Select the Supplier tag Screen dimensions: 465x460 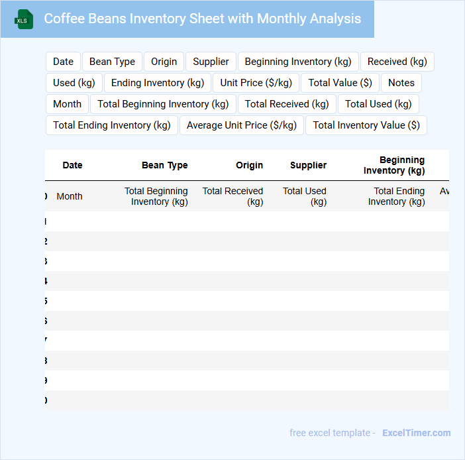coord(211,62)
